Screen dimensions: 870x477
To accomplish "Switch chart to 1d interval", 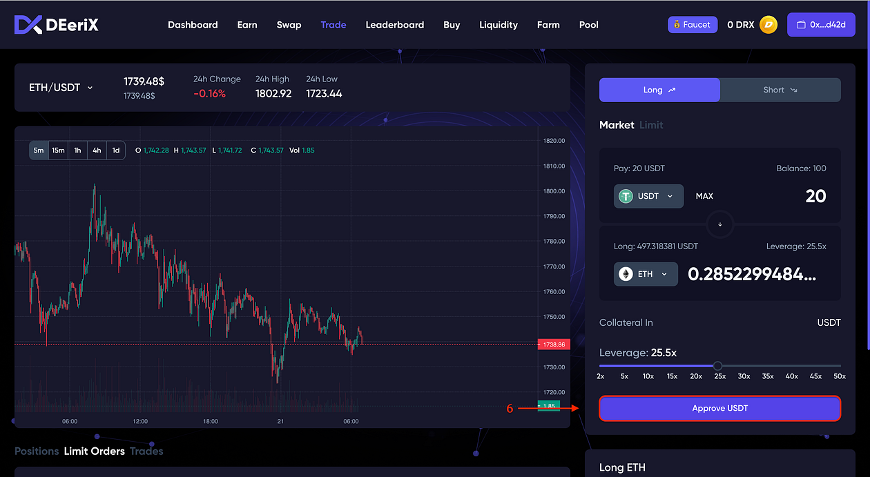I will tap(116, 150).
